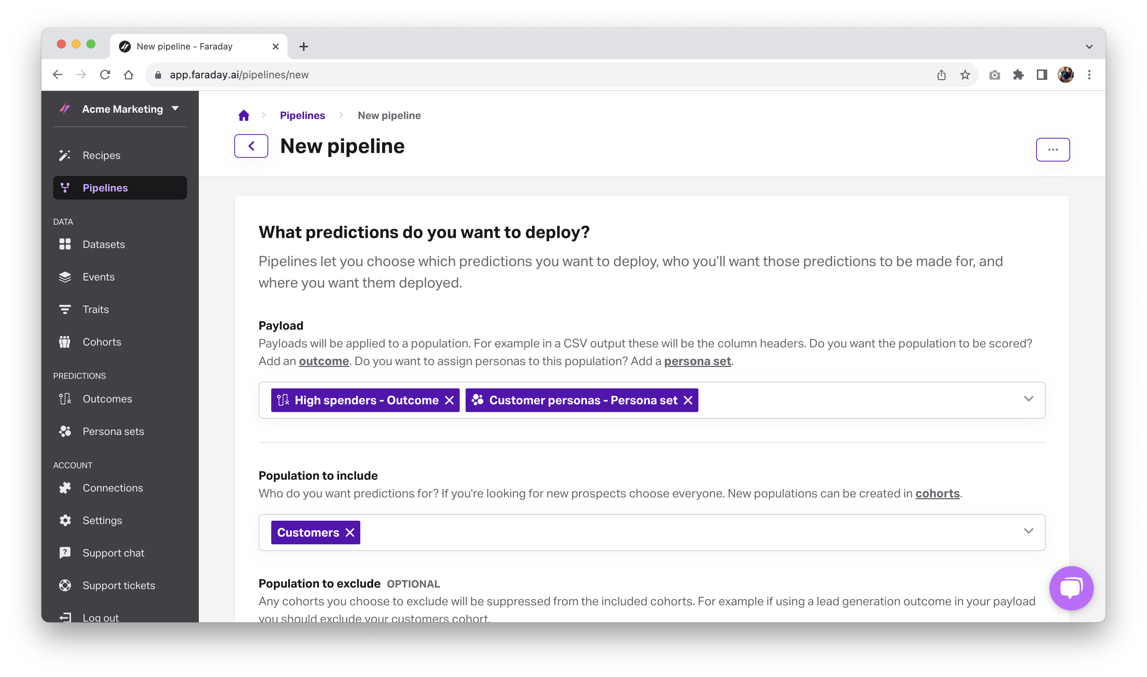Expand the Population to include dropdown
The image size is (1147, 677).
pyautogui.click(x=1028, y=531)
